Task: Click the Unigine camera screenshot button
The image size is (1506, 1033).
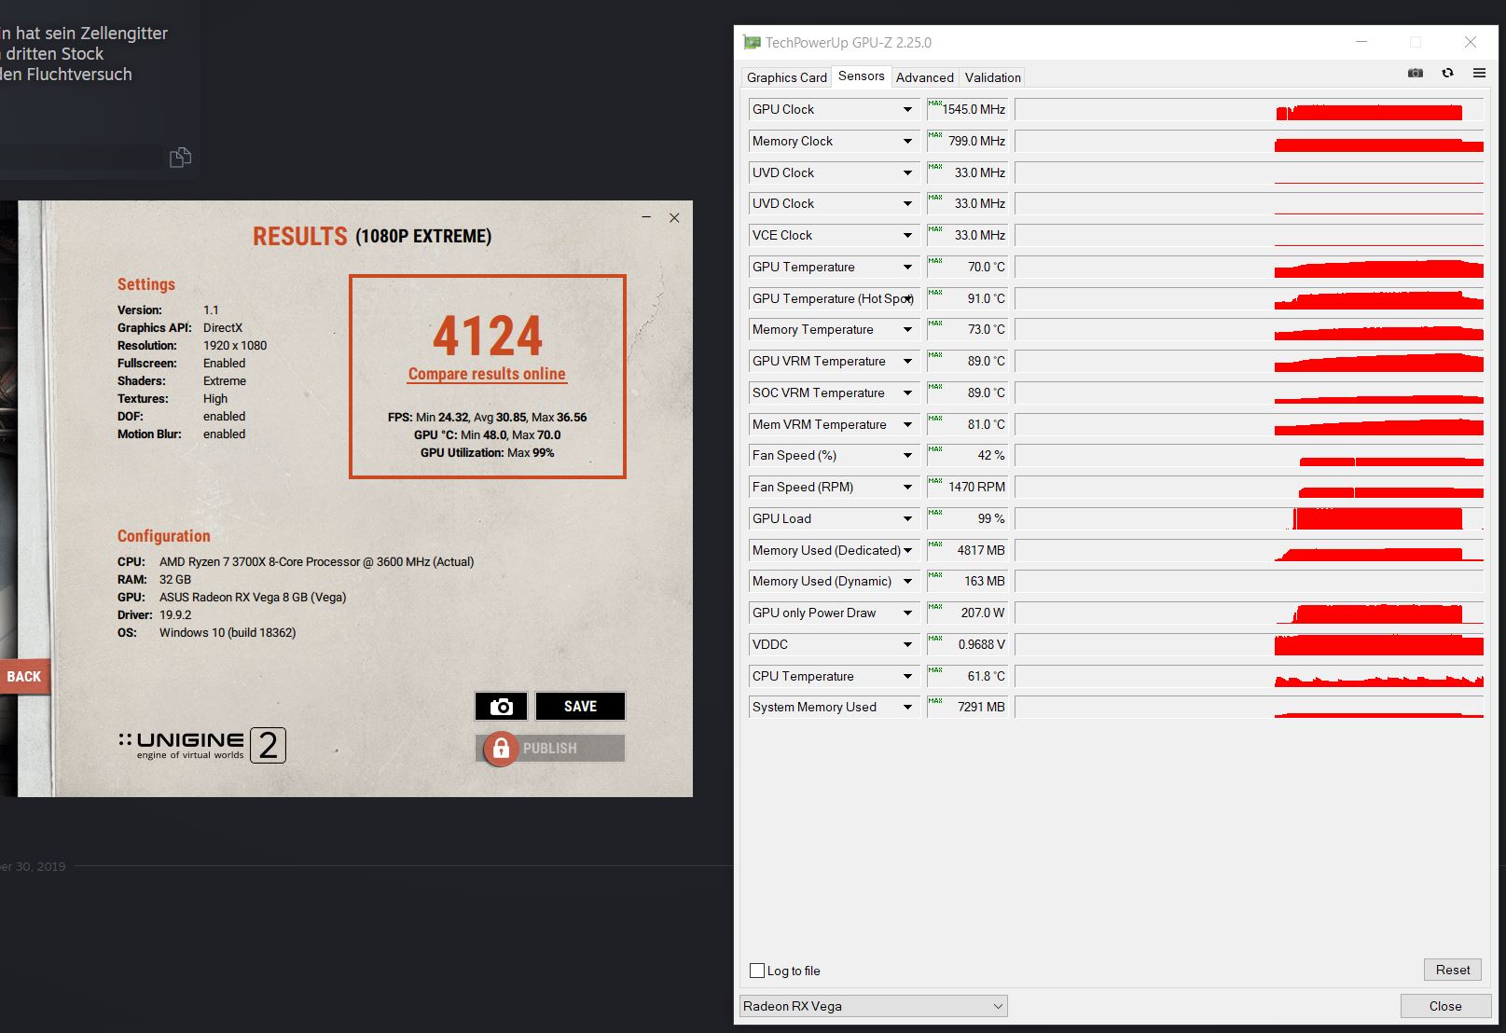Action: tap(502, 706)
